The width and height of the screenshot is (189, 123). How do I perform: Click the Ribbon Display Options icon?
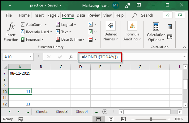point(139,5)
